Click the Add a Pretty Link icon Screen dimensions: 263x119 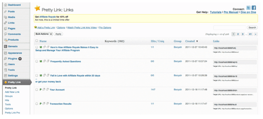(x=36, y=28)
